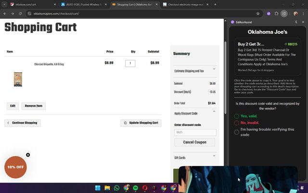The width and height of the screenshot is (308, 193).
Task: Switch to the AUTO-VOX tab
Action: (84, 4)
